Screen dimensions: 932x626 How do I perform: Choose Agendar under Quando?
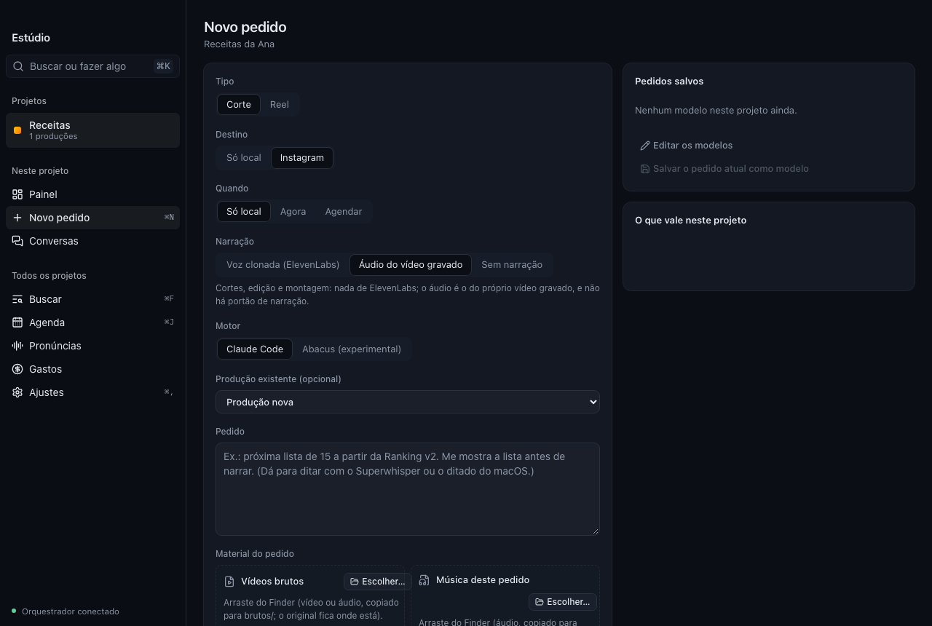pos(344,211)
